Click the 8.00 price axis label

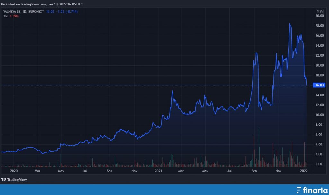pos(319,125)
